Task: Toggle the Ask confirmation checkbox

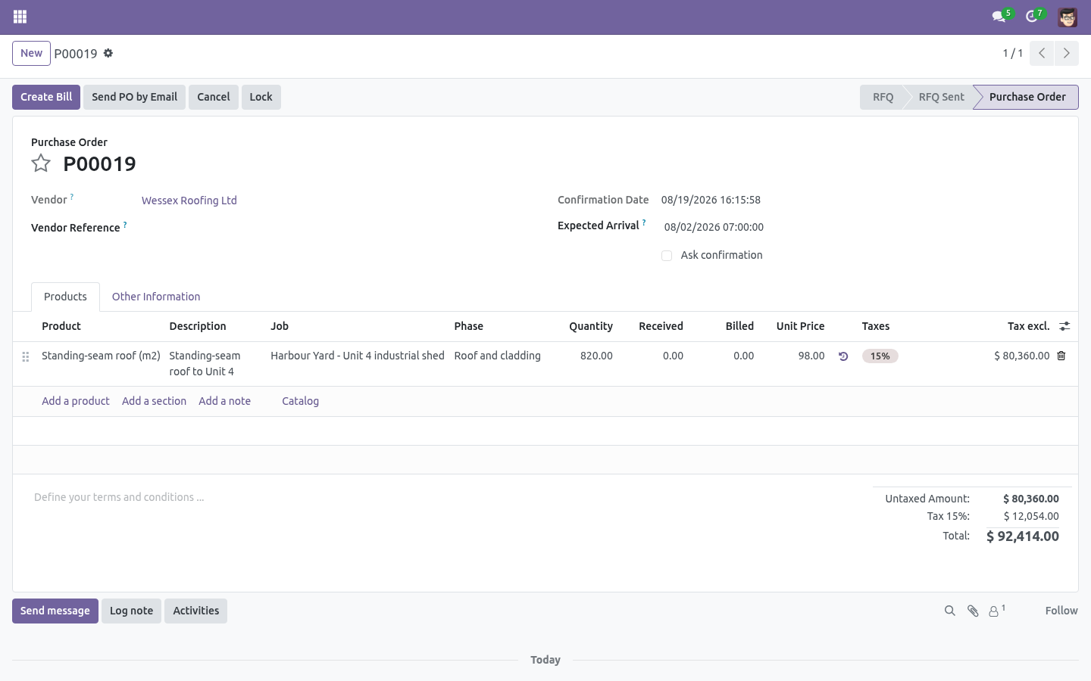Action: pos(667,256)
